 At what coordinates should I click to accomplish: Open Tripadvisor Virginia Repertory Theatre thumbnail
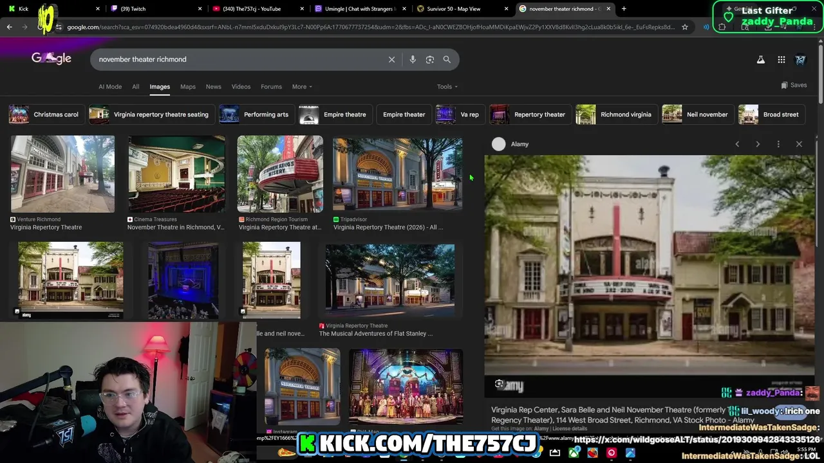[397, 174]
